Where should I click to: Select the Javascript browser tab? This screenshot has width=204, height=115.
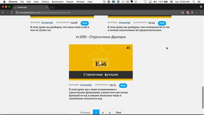[x=31, y=7]
